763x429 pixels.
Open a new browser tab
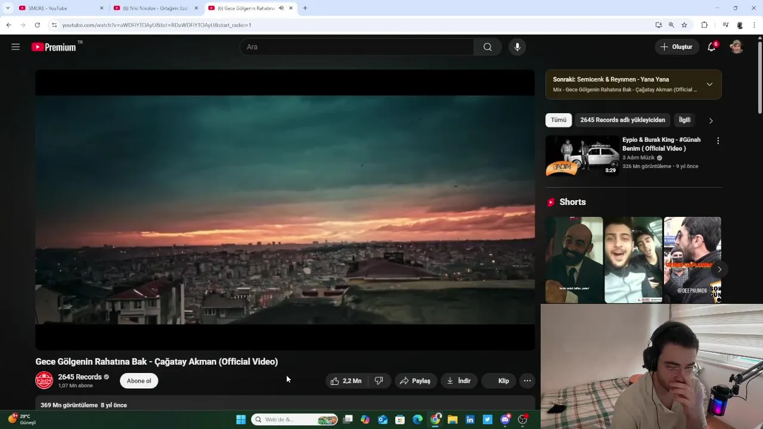click(305, 8)
